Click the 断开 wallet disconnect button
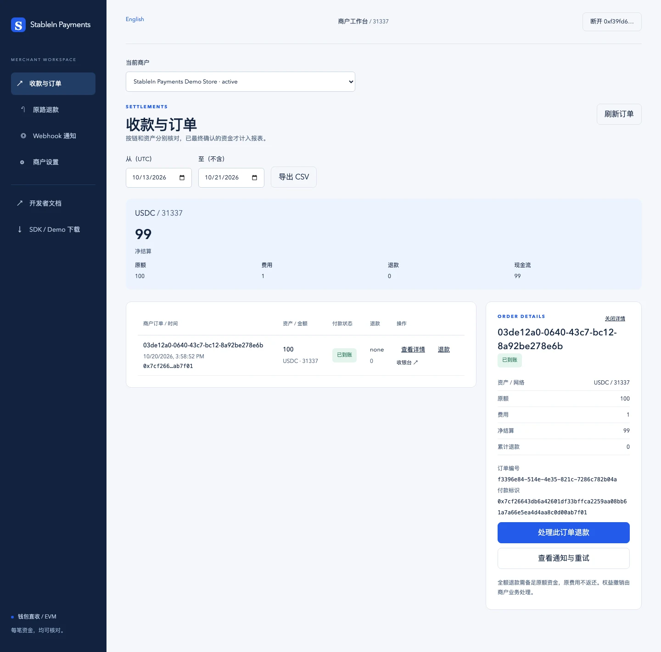The height and width of the screenshot is (652, 661). coord(612,22)
